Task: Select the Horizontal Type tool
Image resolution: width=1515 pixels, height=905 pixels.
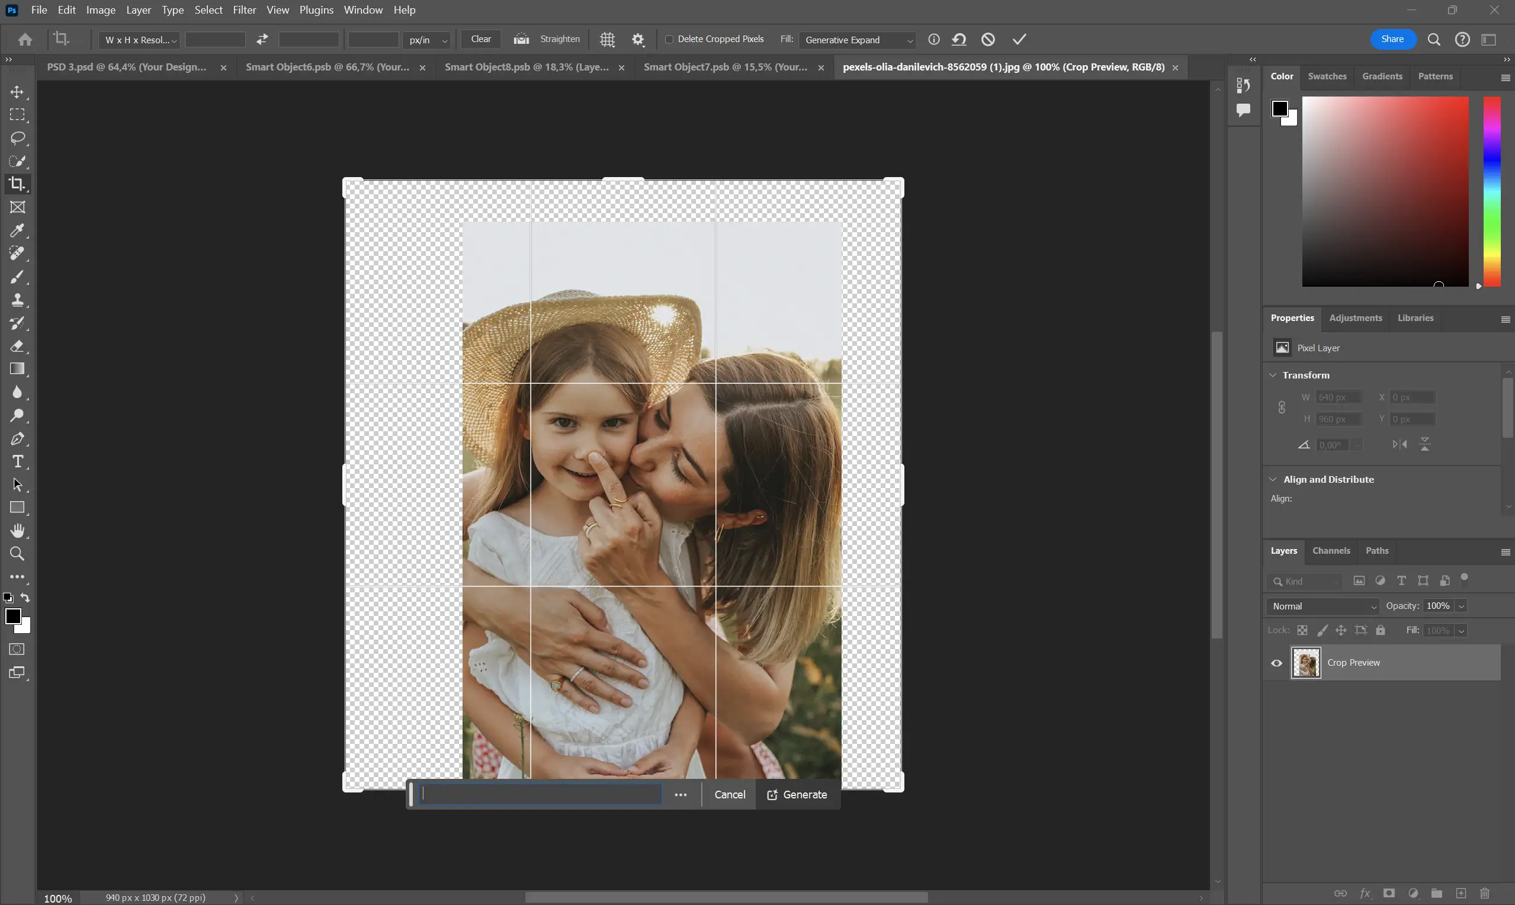Action: coord(17,461)
